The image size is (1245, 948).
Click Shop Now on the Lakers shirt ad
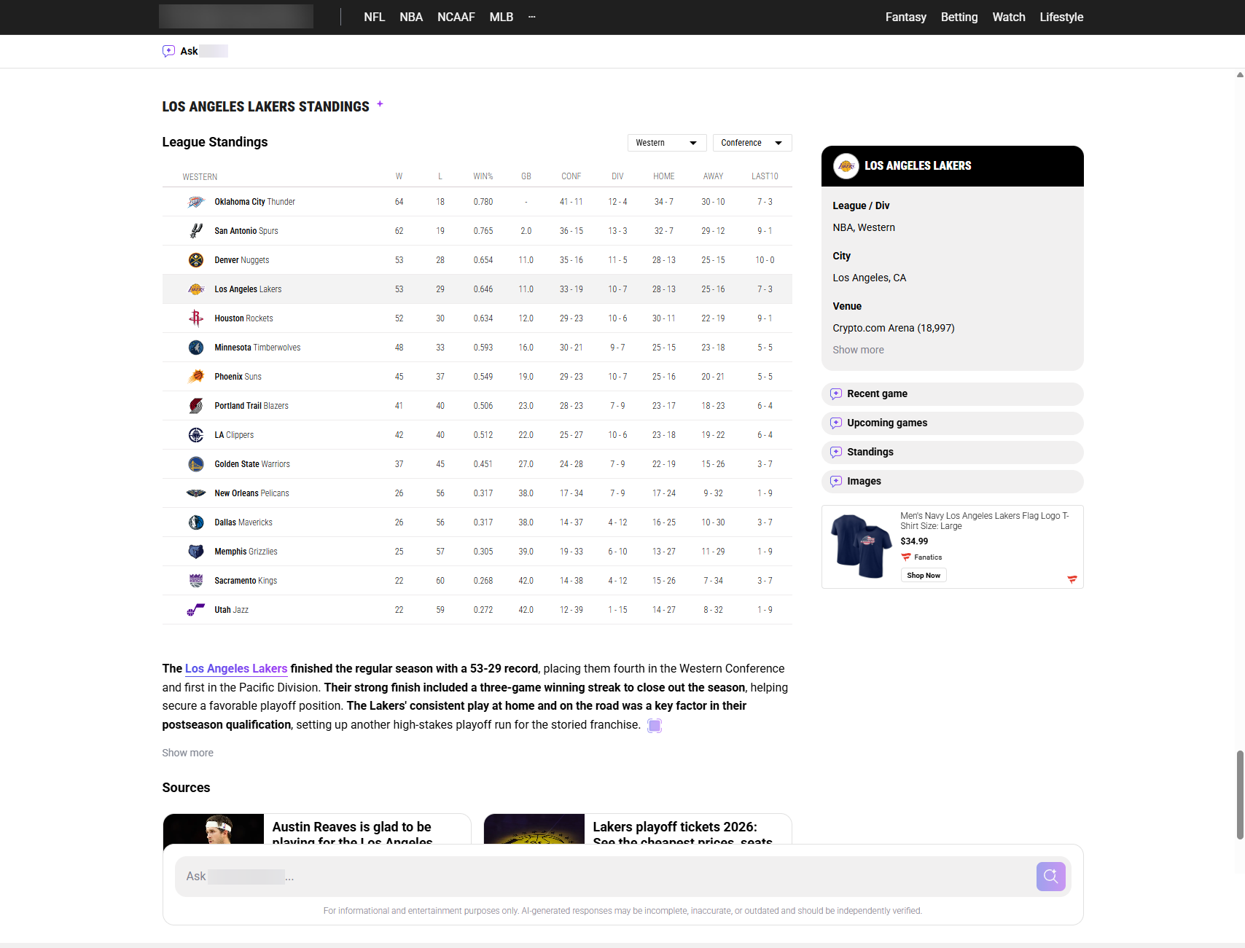tap(924, 576)
